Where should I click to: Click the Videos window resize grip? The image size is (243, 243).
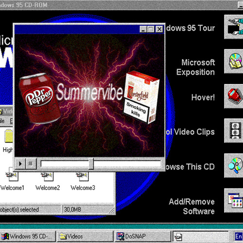coord(112,210)
